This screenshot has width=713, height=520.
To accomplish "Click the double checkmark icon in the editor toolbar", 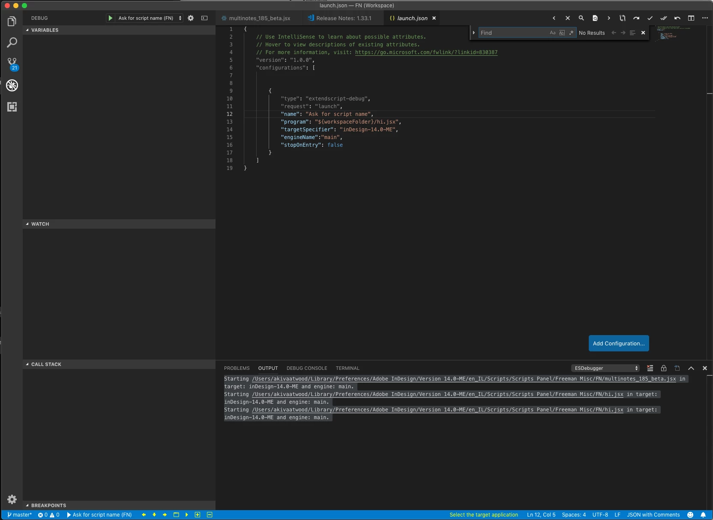I will tap(664, 18).
